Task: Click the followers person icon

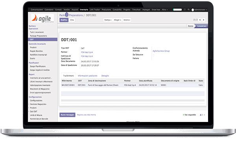Action: [201, 115]
